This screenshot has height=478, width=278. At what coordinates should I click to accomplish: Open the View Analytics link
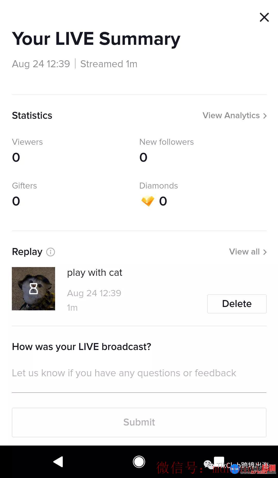tap(234, 116)
